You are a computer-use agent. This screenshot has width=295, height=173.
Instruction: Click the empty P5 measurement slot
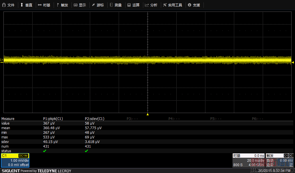coord(216,119)
